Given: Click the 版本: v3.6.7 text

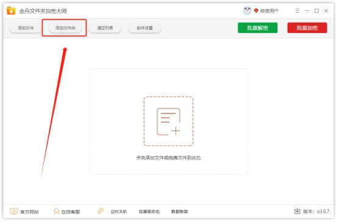Looking at the screenshot, I should pyautogui.click(x=316, y=212).
